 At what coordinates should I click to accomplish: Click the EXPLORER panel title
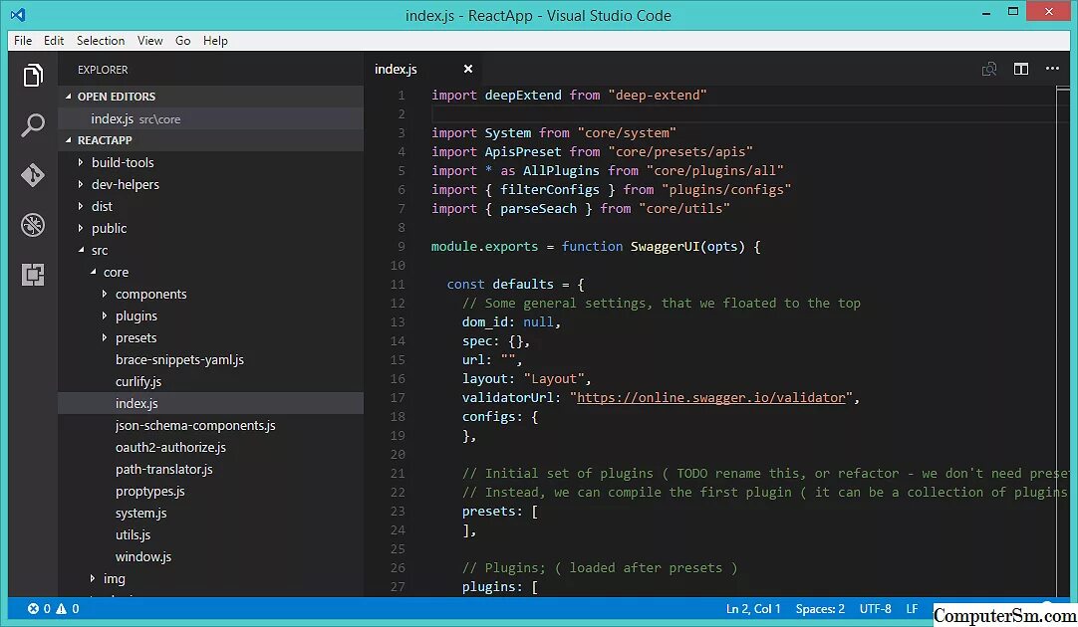[x=103, y=70]
